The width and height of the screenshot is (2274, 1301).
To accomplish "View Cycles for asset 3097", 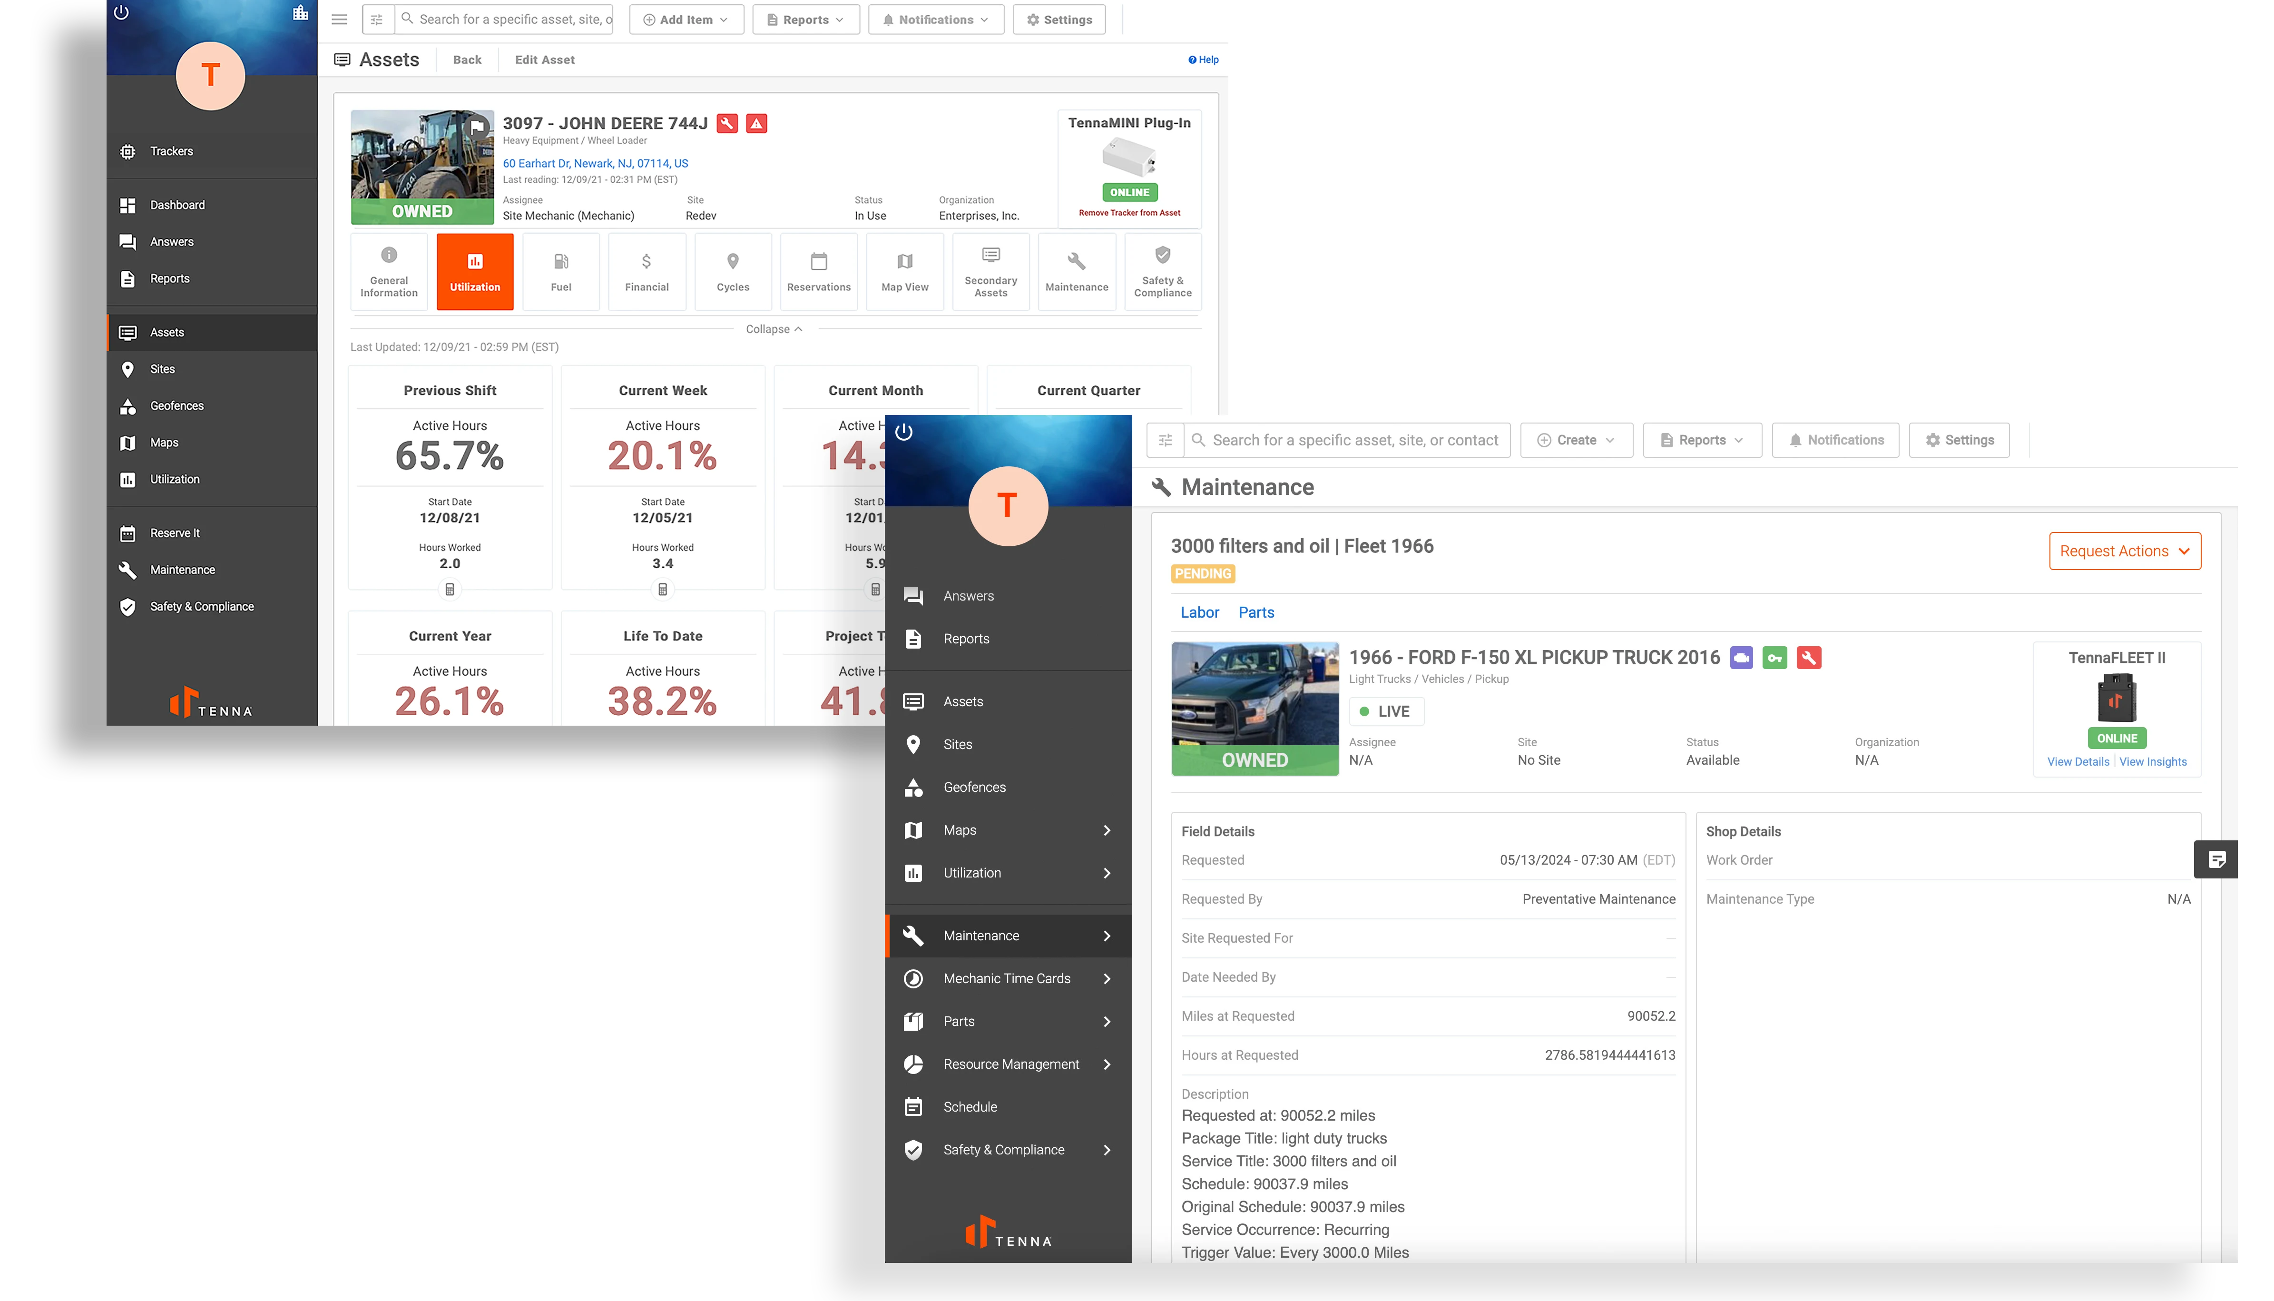I will point(733,271).
